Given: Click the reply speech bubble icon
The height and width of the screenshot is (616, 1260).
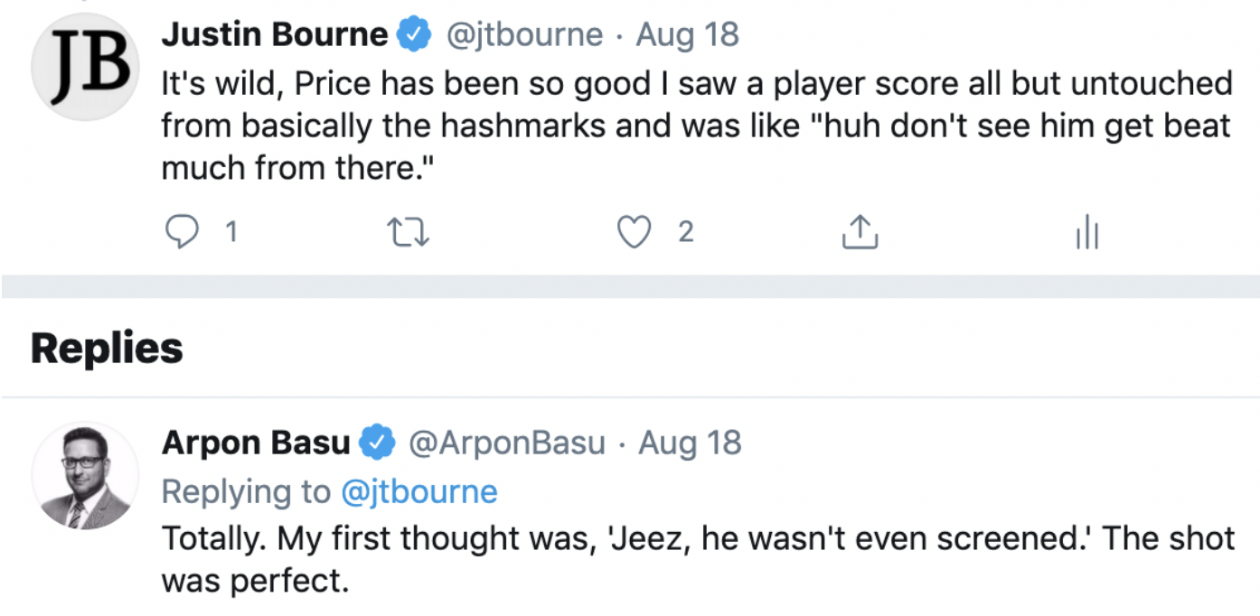Looking at the screenshot, I should click(183, 233).
